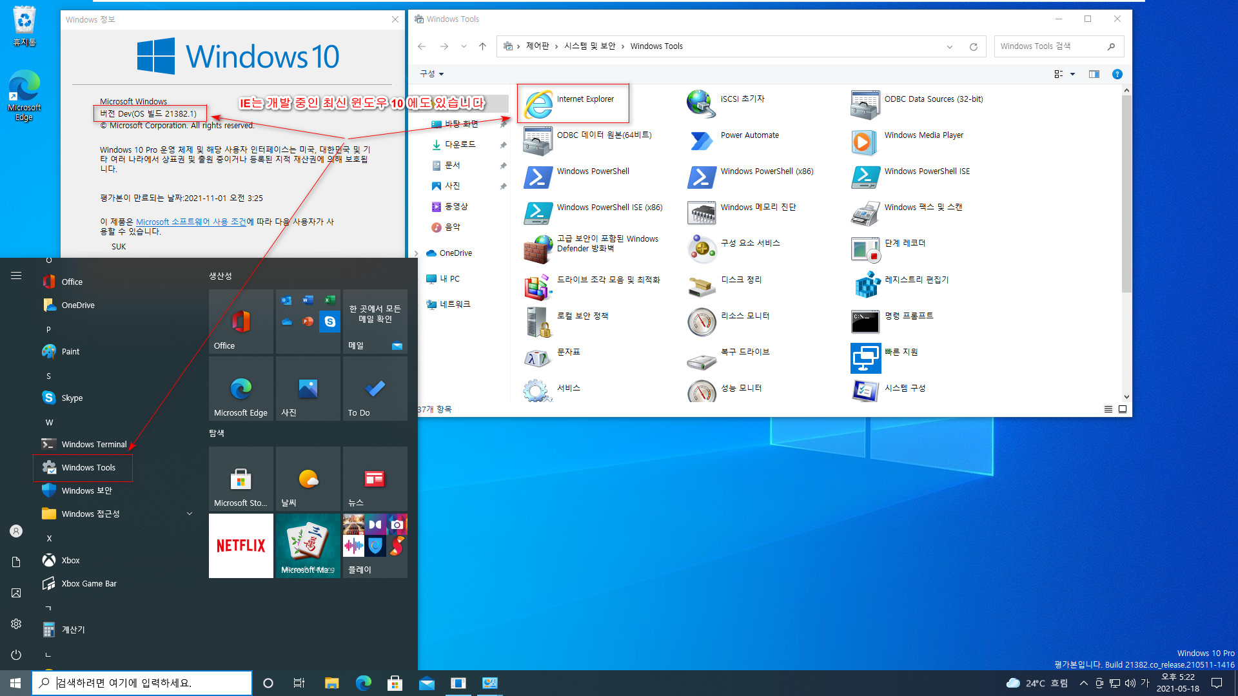Select 내 PC in navigation pane

tap(450, 279)
